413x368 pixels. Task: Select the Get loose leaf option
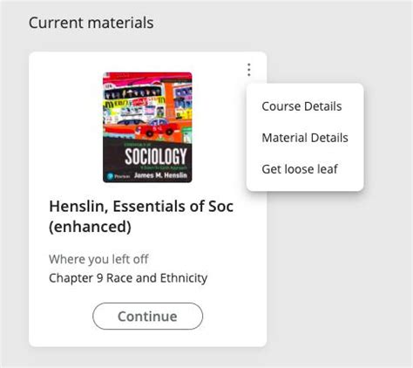click(x=300, y=169)
